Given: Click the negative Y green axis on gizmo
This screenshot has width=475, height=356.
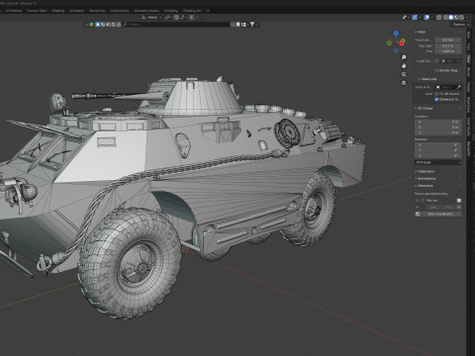Looking at the screenshot, I should 389,43.
